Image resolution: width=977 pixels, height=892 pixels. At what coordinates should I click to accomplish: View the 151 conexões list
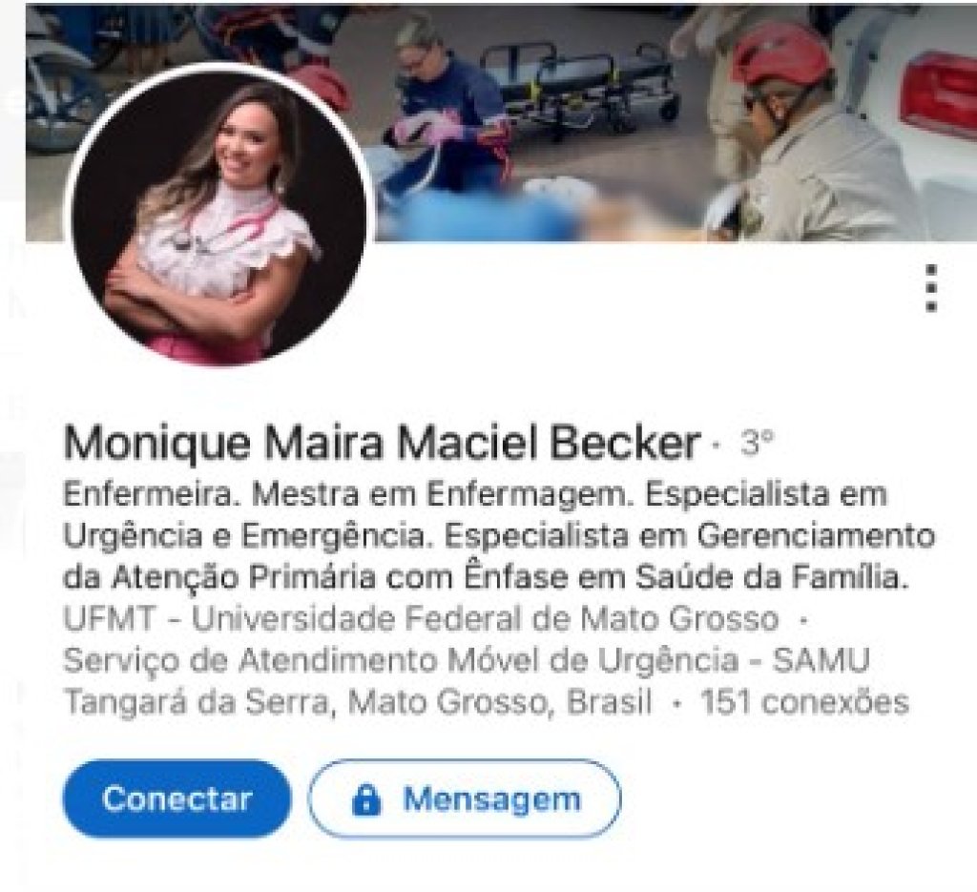[x=805, y=702]
